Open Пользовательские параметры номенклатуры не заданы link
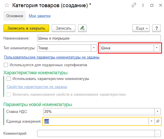 click(52, 57)
